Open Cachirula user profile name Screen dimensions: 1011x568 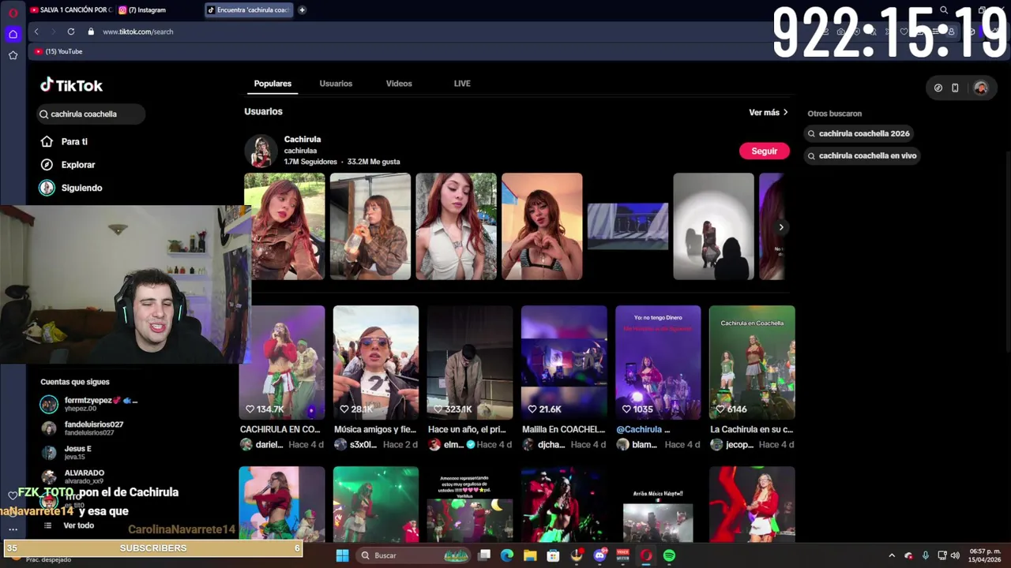pyautogui.click(x=303, y=140)
